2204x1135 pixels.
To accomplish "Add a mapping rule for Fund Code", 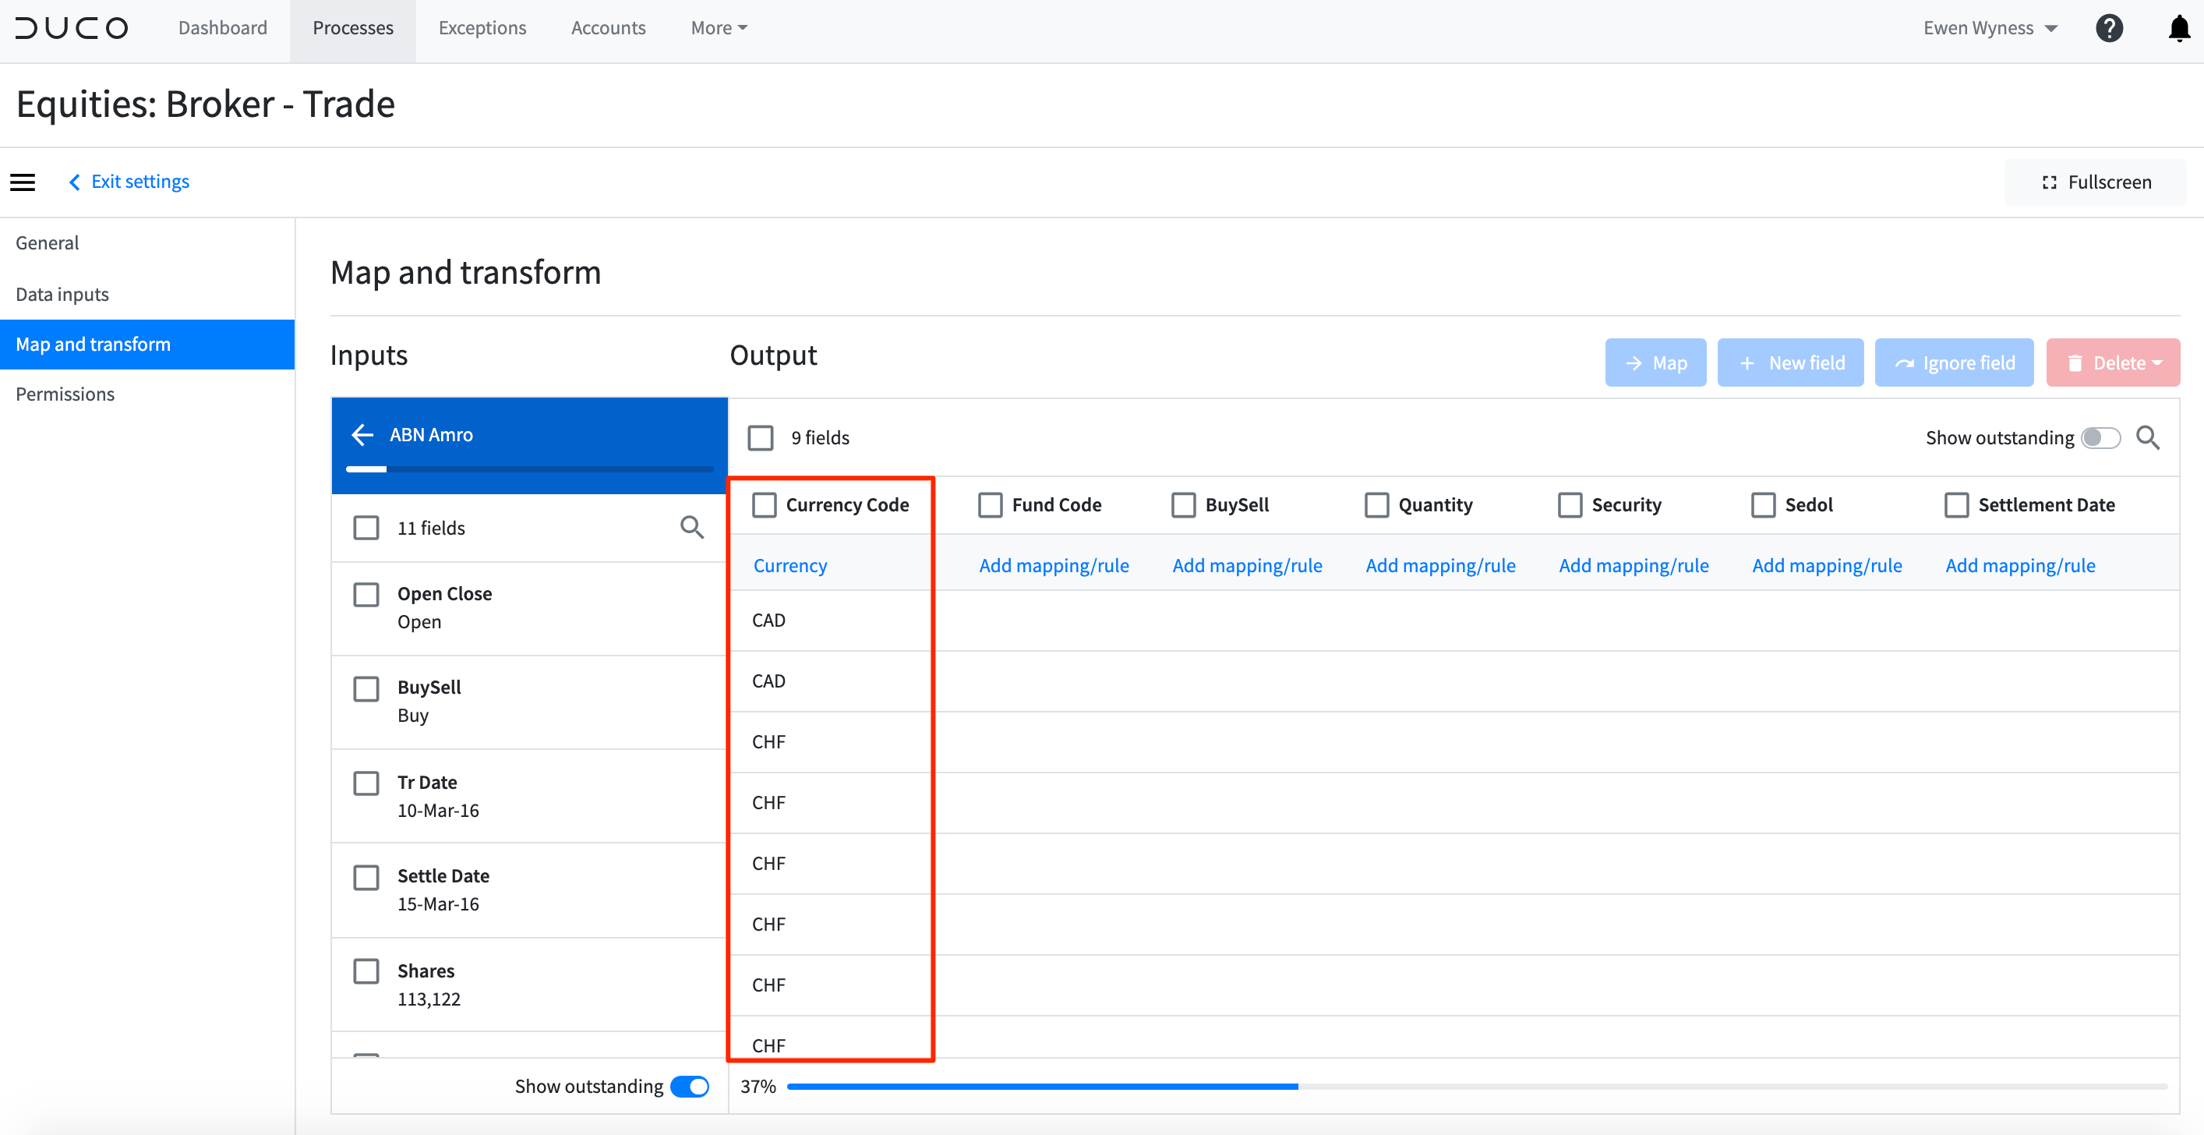I will pos(1053,565).
